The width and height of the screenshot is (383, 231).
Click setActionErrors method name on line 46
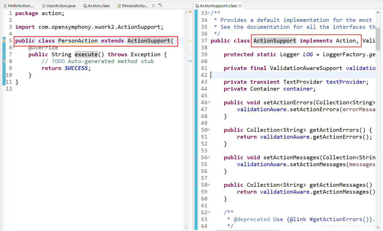click(x=288, y=103)
